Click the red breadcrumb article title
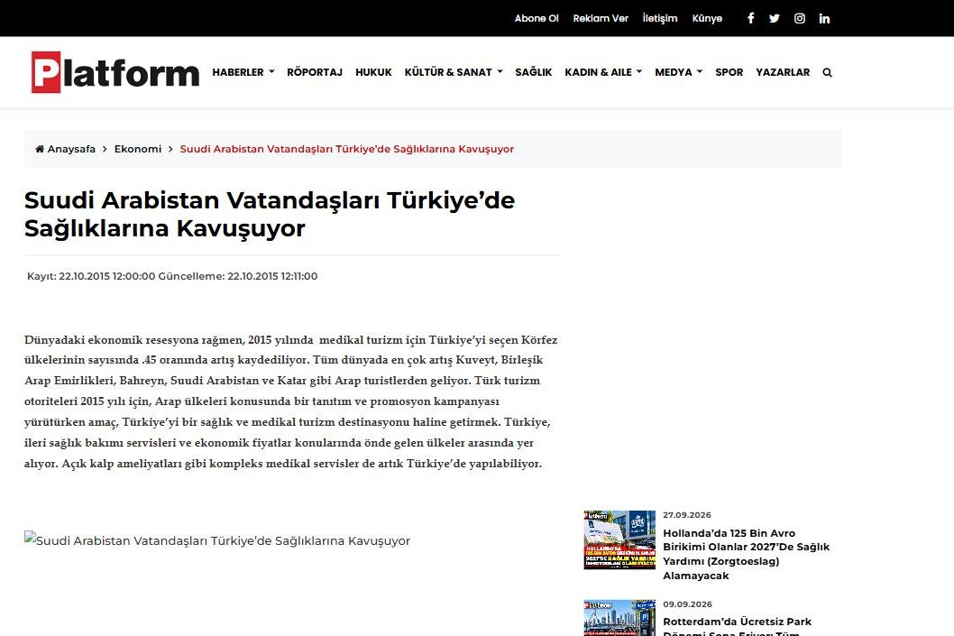954x636 pixels. (x=347, y=149)
